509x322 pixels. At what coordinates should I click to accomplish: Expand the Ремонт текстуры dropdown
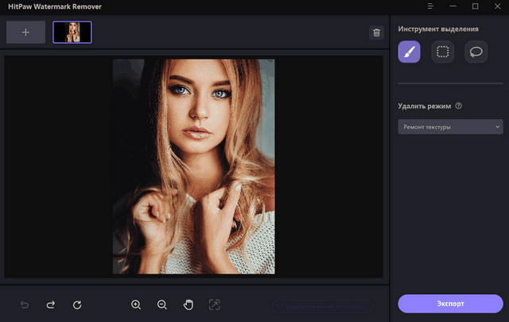(450, 127)
